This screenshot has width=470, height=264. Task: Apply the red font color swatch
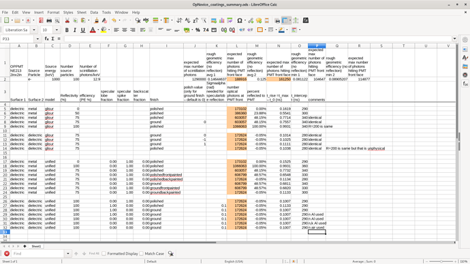pos(93,30)
